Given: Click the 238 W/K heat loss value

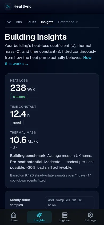Looking at the screenshot, I should click(23, 88).
